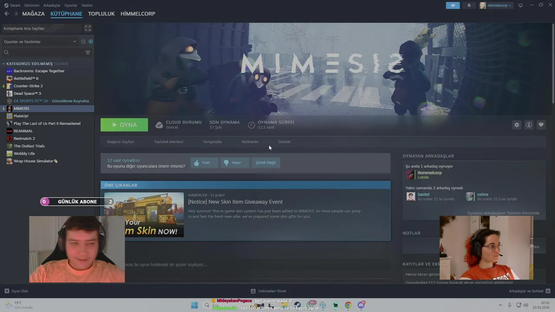
Task: Select The Outlast Trials in library
Action: (x=29, y=146)
